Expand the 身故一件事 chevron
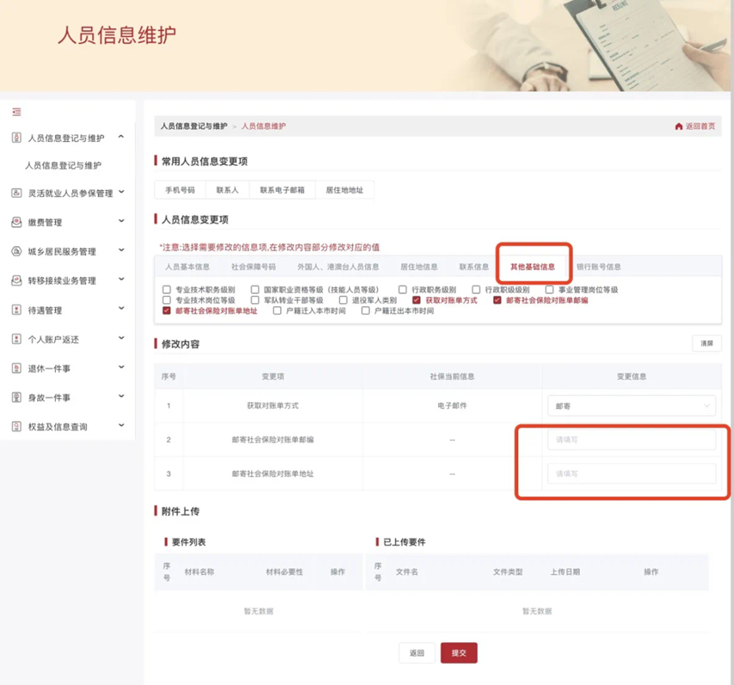Screen dimensions: 734x685 pos(121,396)
